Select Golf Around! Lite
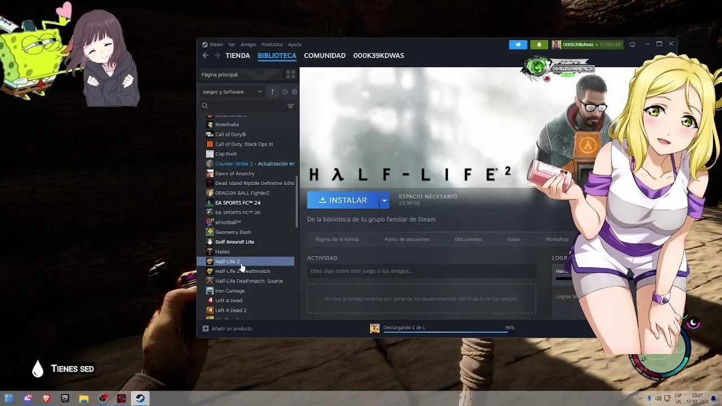This screenshot has height=406, width=722. [235, 242]
